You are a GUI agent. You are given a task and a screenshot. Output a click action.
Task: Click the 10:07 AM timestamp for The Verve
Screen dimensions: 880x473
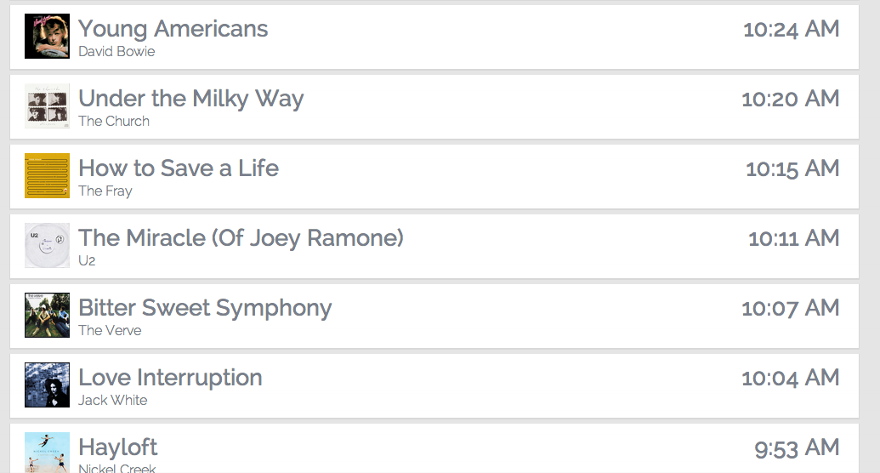(791, 309)
